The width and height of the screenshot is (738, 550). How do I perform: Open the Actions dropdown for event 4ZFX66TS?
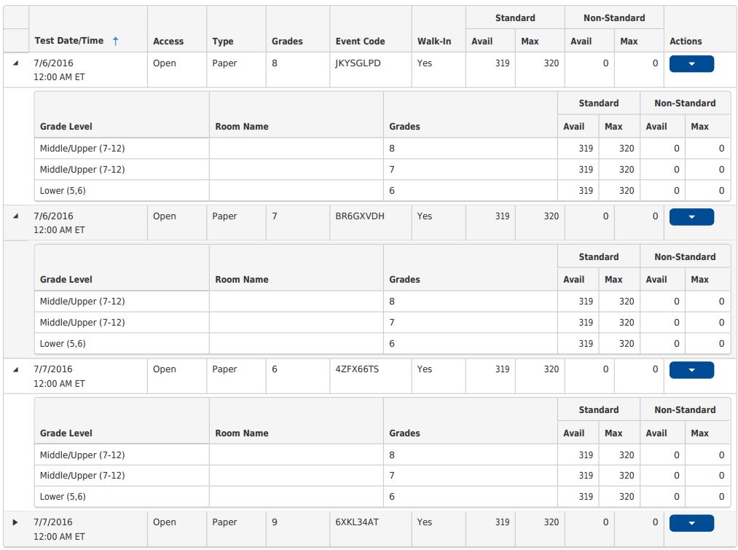pyautogui.click(x=691, y=370)
